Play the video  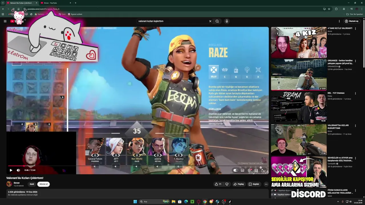[11, 170]
